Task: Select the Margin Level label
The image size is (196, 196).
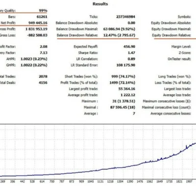Action: tap(181, 47)
